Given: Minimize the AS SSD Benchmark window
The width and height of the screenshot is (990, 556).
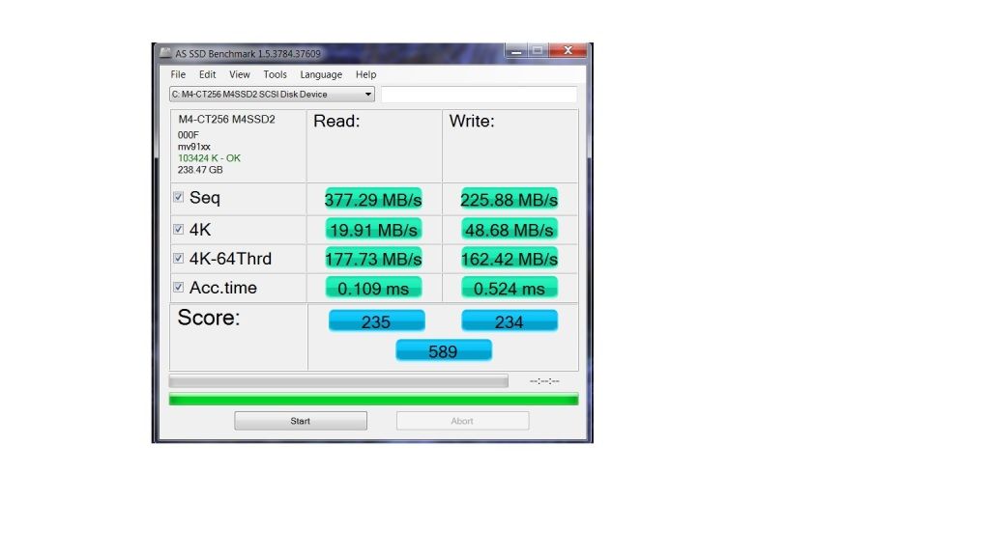Looking at the screenshot, I should point(516,50).
